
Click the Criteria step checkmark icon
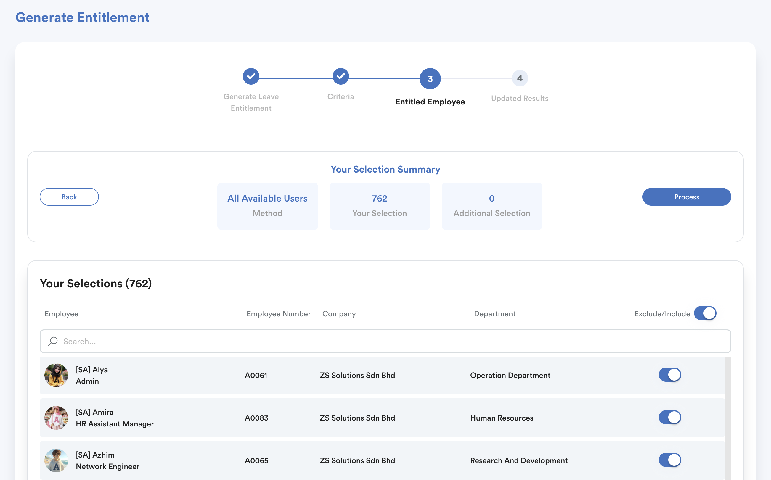coord(340,76)
